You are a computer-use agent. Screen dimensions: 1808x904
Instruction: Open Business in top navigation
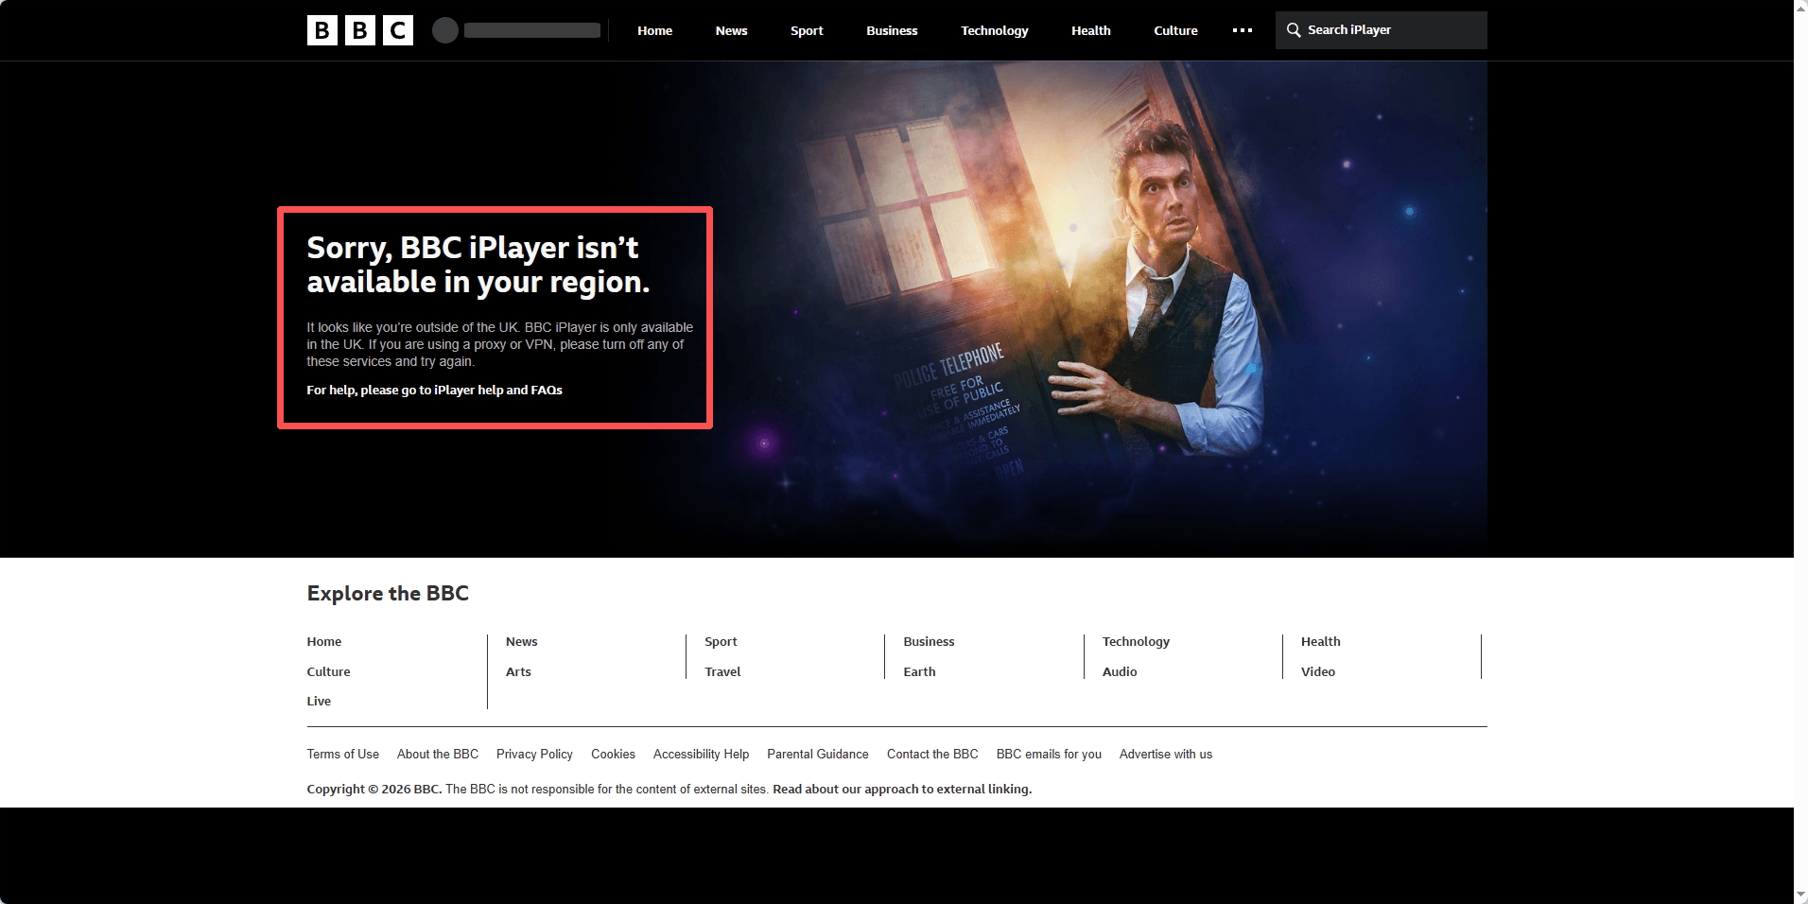tap(892, 30)
